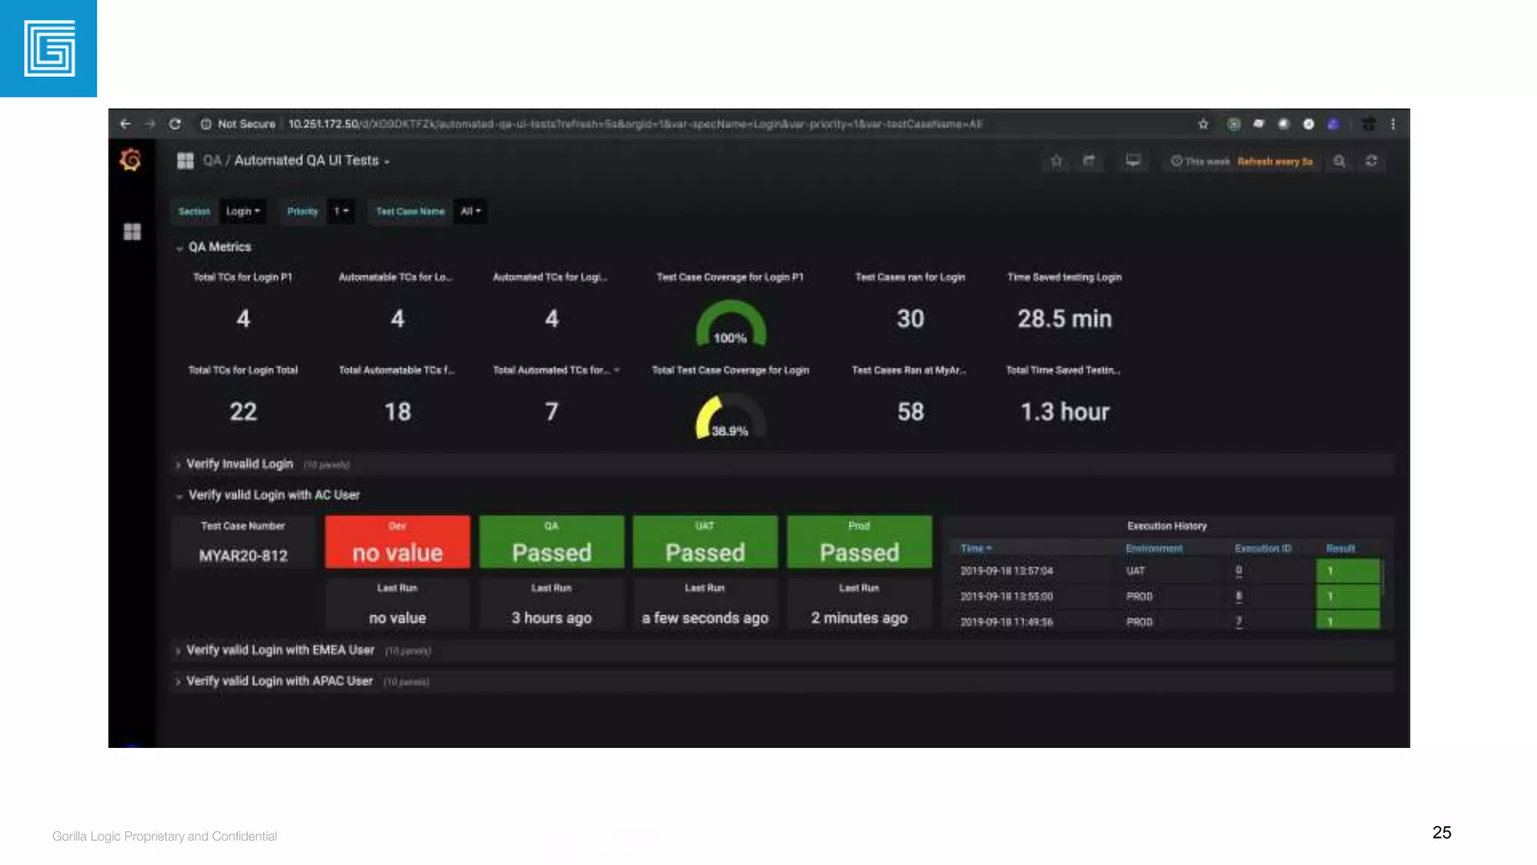This screenshot has height=865, width=1537.
Task: Open the This week time range picker
Action: tap(1201, 161)
